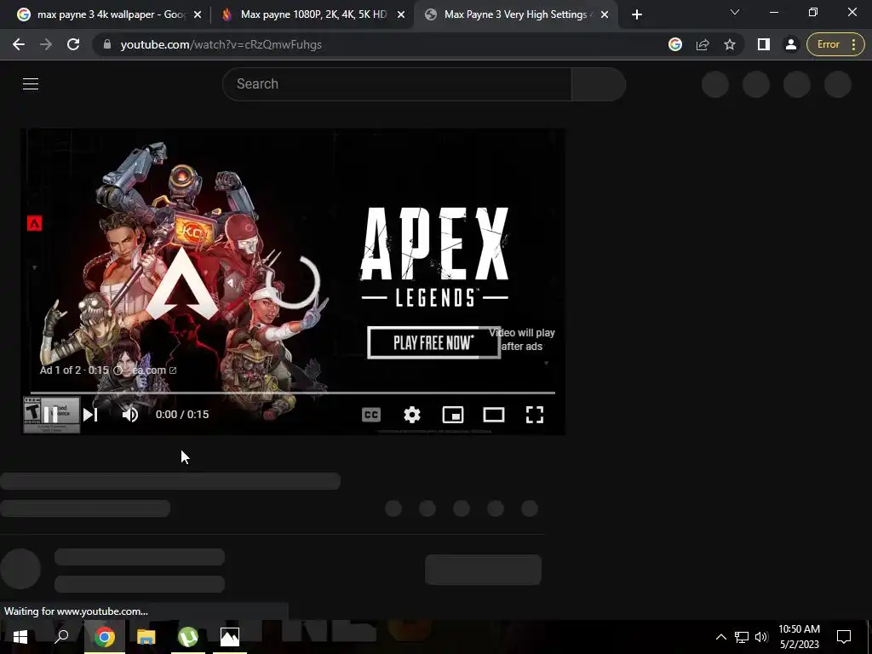Enter fullscreen video mode

[x=535, y=415]
